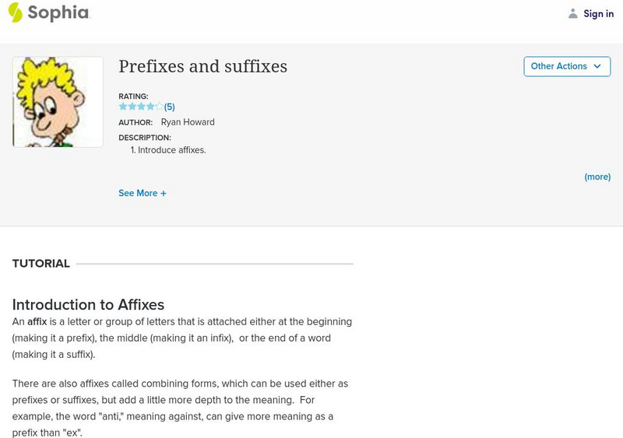Image resolution: width=623 pixels, height=438 pixels.
Task: Show full description via (more) link
Action: pyautogui.click(x=597, y=177)
